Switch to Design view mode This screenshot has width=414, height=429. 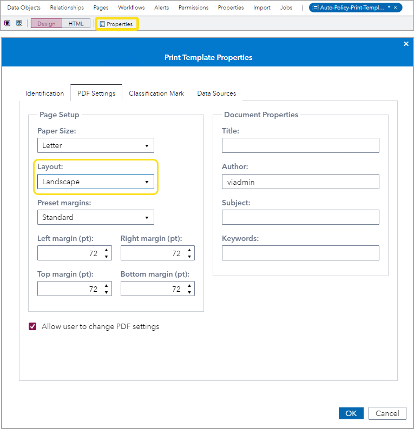[x=47, y=24]
